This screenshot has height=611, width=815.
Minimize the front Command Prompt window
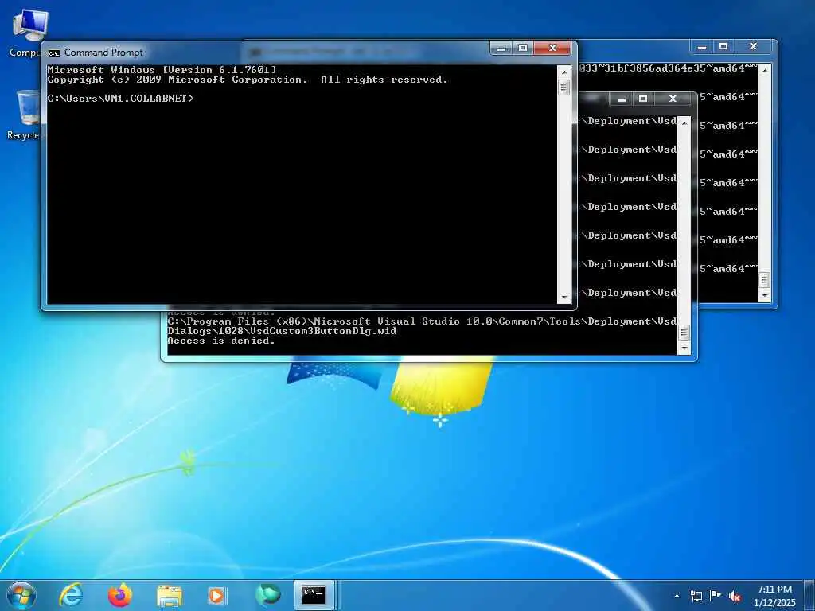pyautogui.click(x=501, y=49)
